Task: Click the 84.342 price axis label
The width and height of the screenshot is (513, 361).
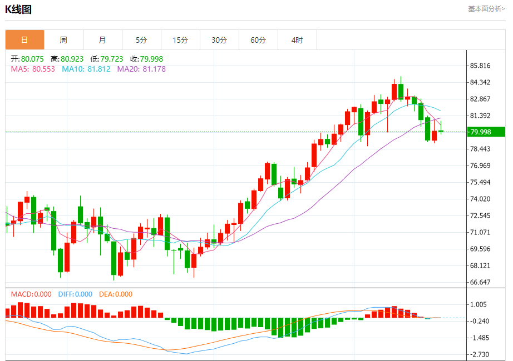Action: click(480, 82)
